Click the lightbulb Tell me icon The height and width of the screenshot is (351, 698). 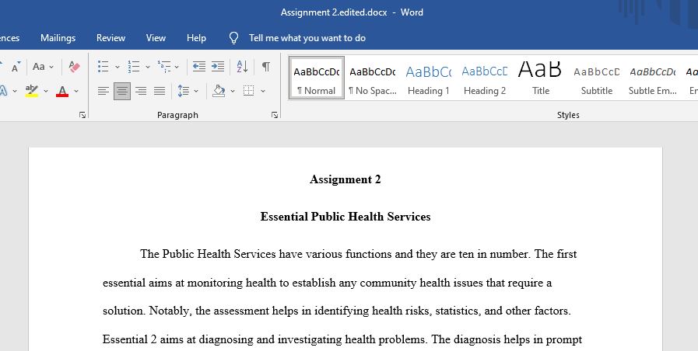point(233,38)
